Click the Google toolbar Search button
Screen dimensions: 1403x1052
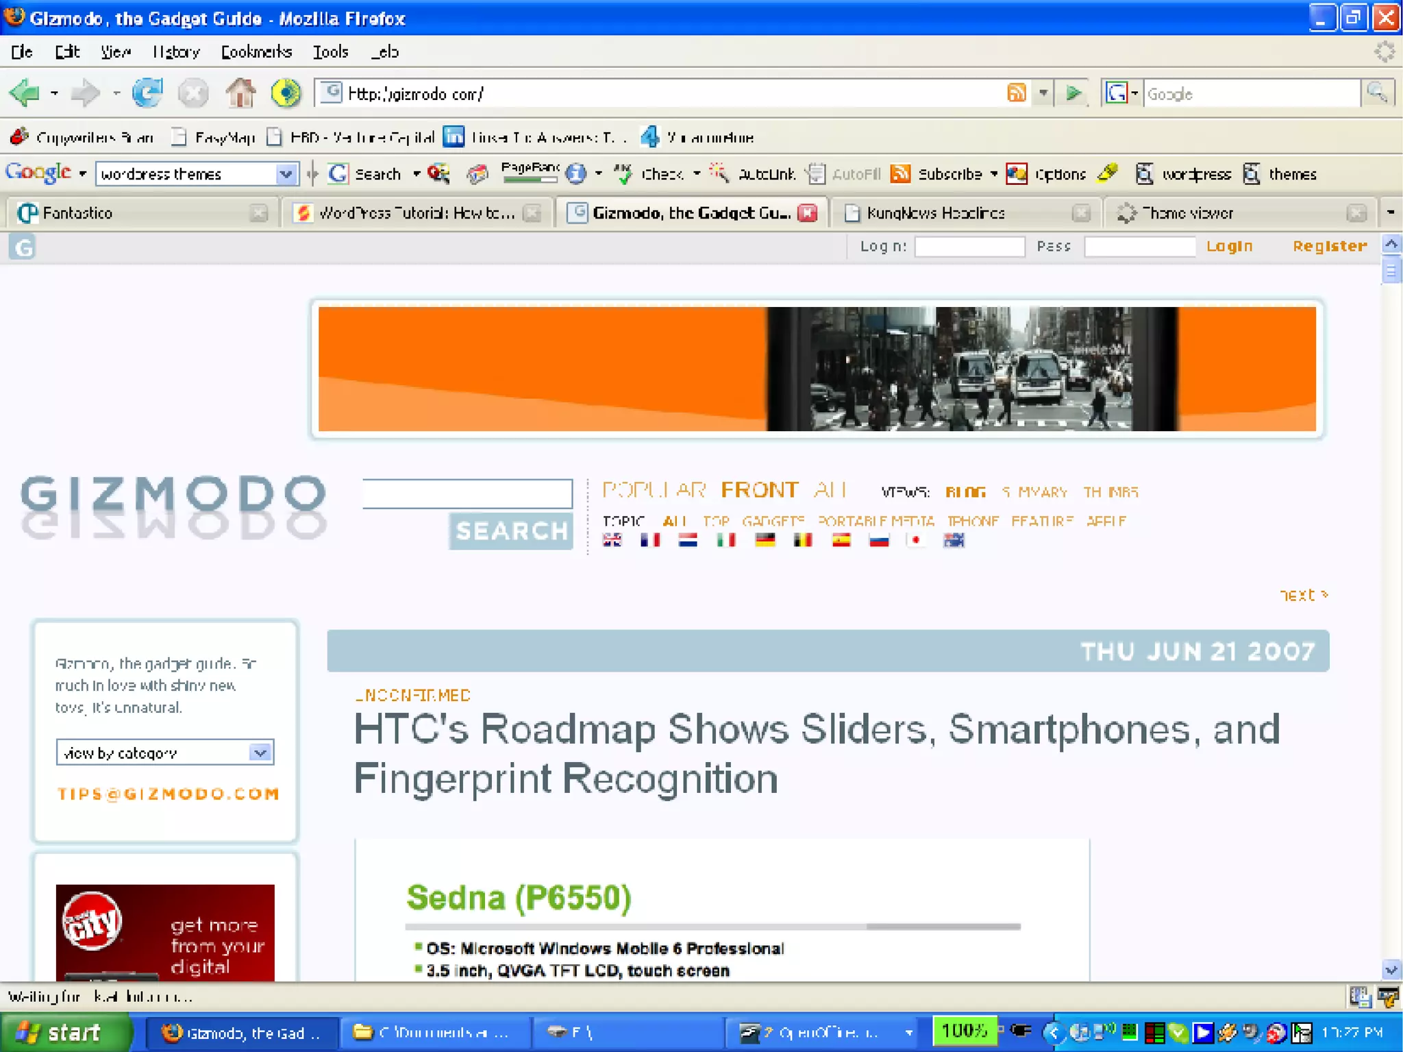pyautogui.click(x=366, y=174)
